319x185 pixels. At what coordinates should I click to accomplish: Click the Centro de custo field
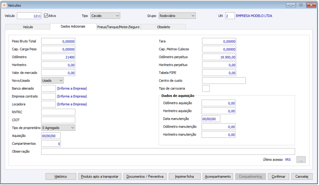tap(224, 81)
